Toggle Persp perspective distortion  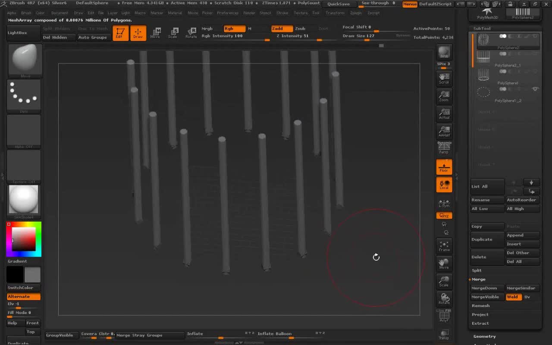(x=444, y=148)
